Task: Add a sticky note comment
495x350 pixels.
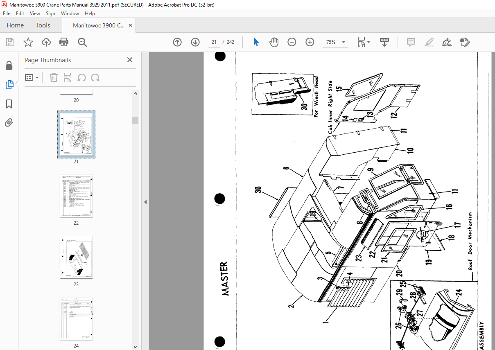Action: (411, 42)
